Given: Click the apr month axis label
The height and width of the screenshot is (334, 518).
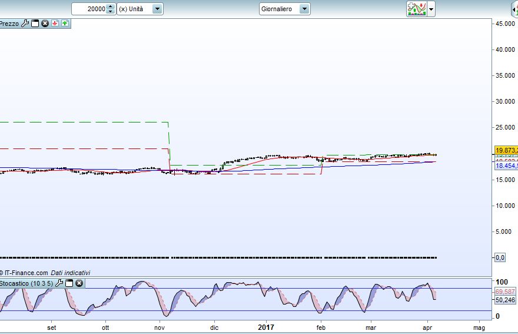Looking at the screenshot, I should click(x=427, y=328).
